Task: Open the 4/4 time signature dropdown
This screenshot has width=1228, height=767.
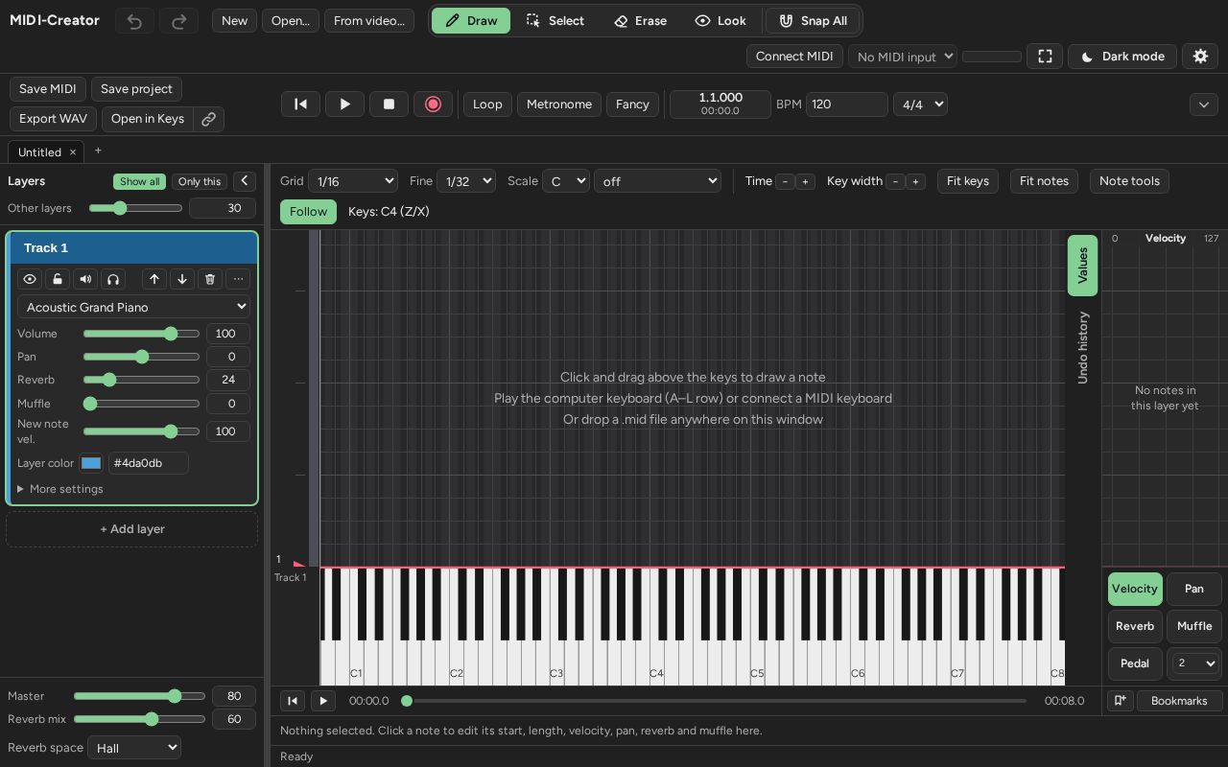Action: [920, 105]
